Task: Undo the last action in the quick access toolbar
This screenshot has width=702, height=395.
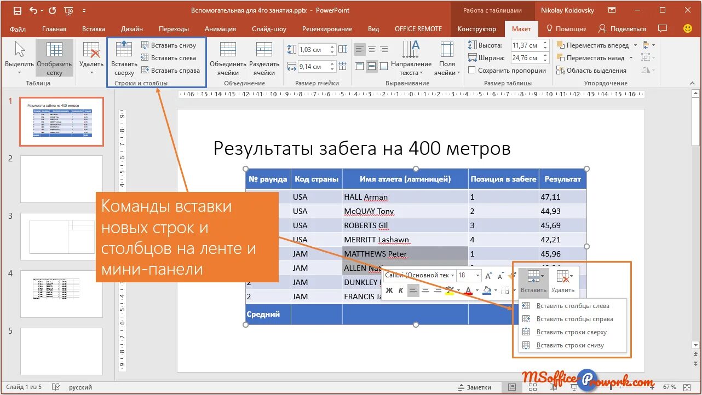Action: [x=33, y=10]
